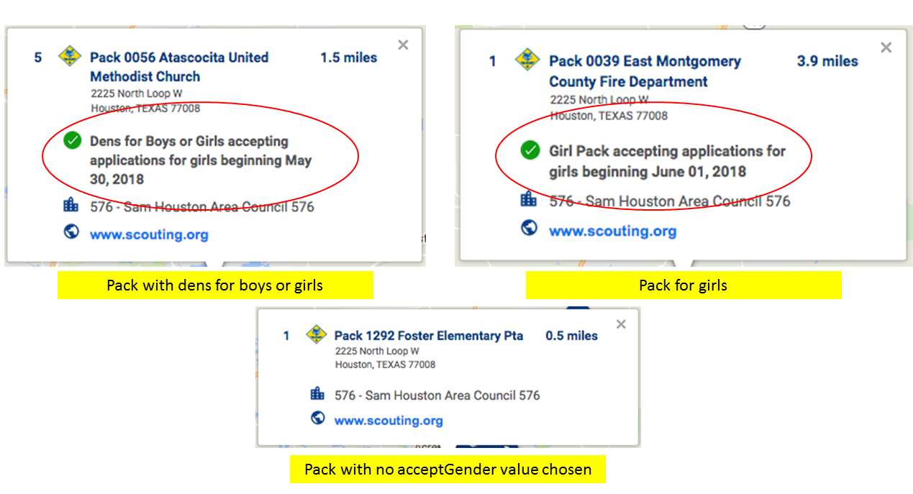913x494 pixels.
Task: Click the 3.9 miles distance label
Action: pos(827,61)
